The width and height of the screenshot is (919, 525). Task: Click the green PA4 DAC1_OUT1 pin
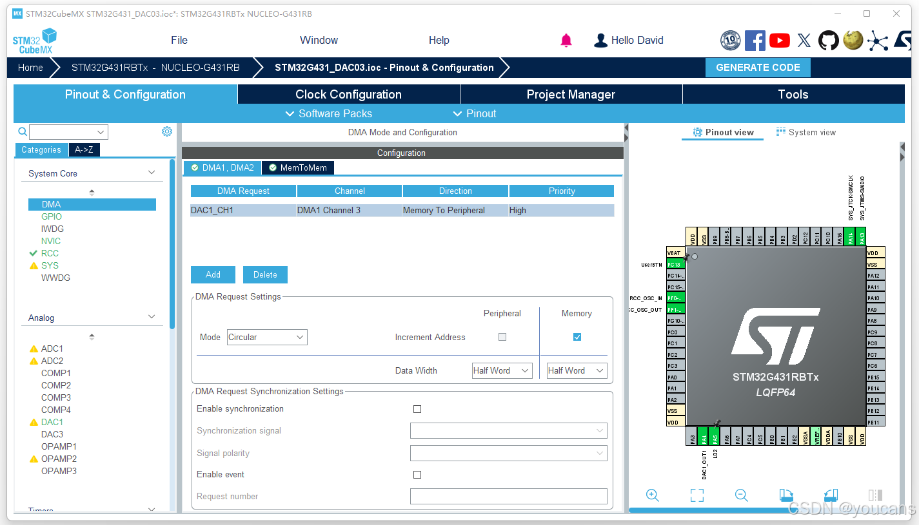click(x=704, y=436)
